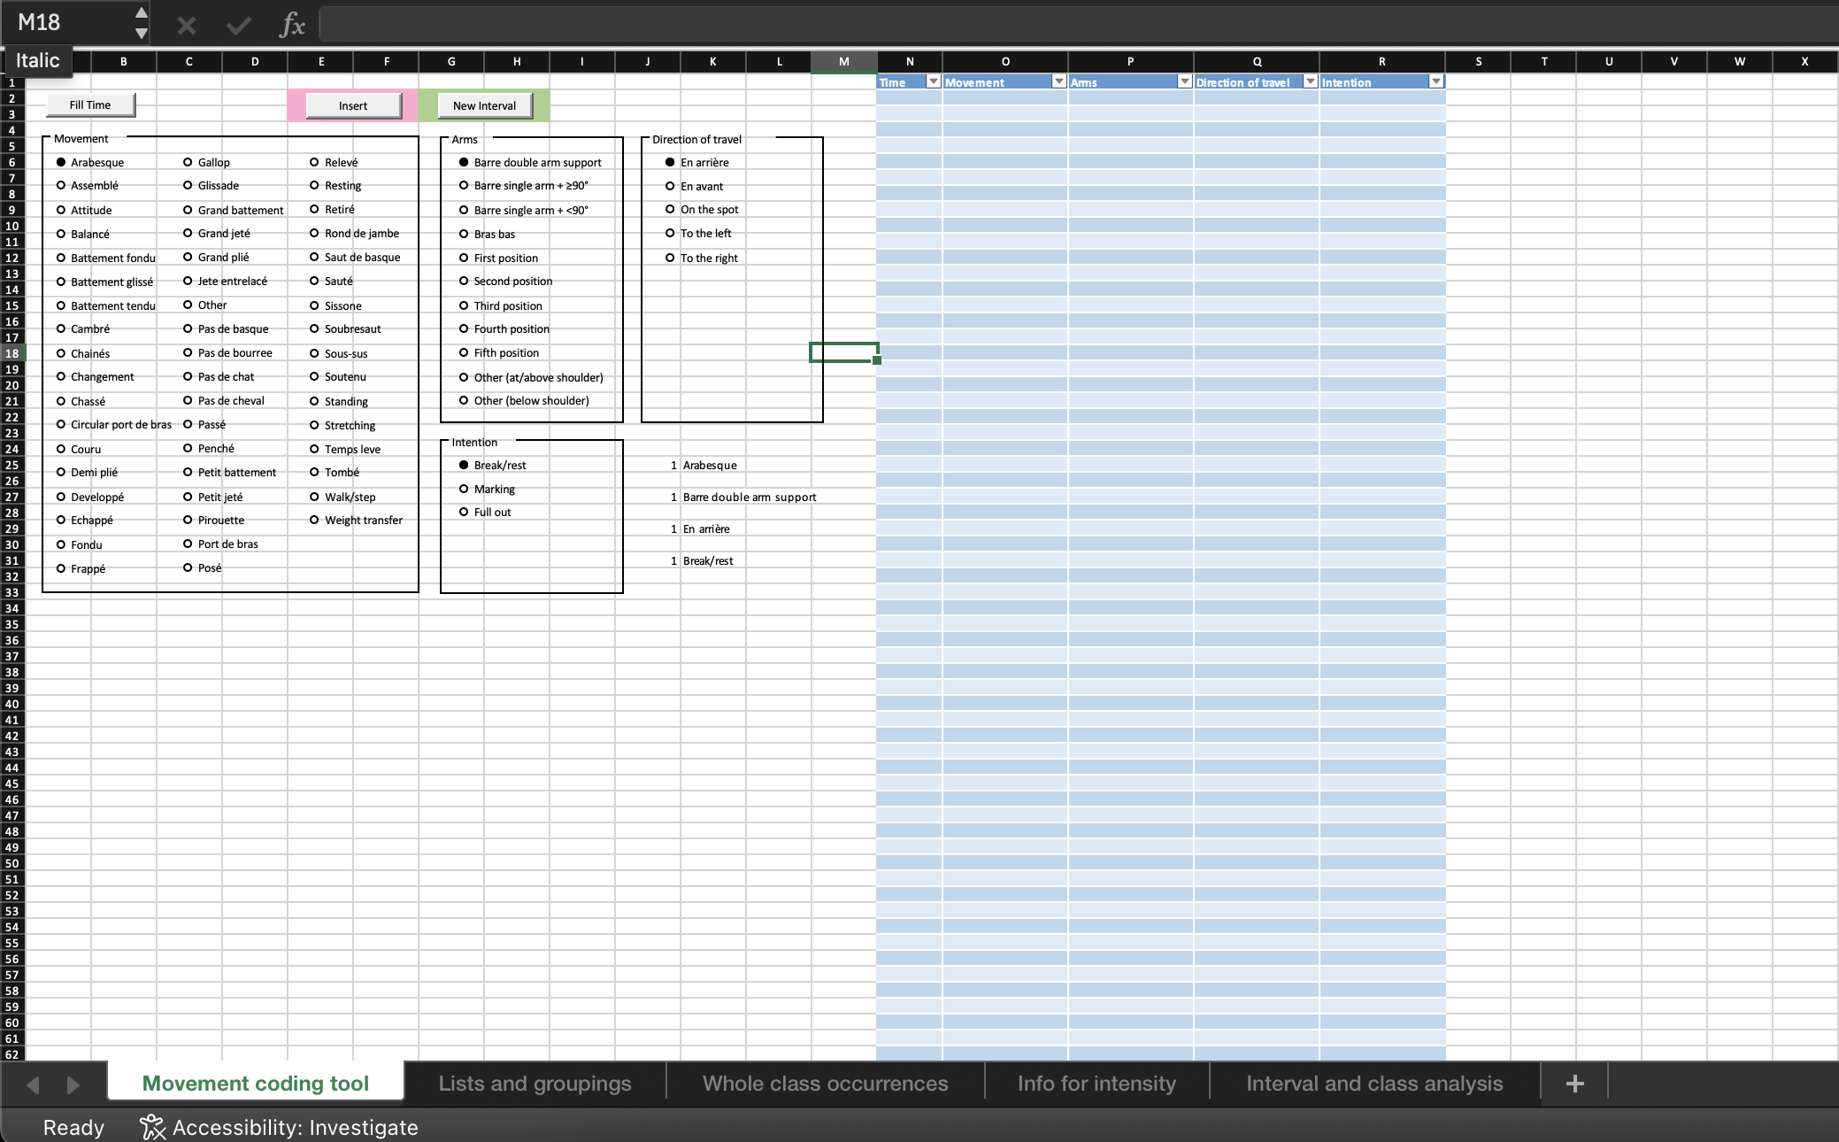This screenshot has height=1142, width=1839.
Task: Click inside the formula bar input field
Action: click(1077, 25)
